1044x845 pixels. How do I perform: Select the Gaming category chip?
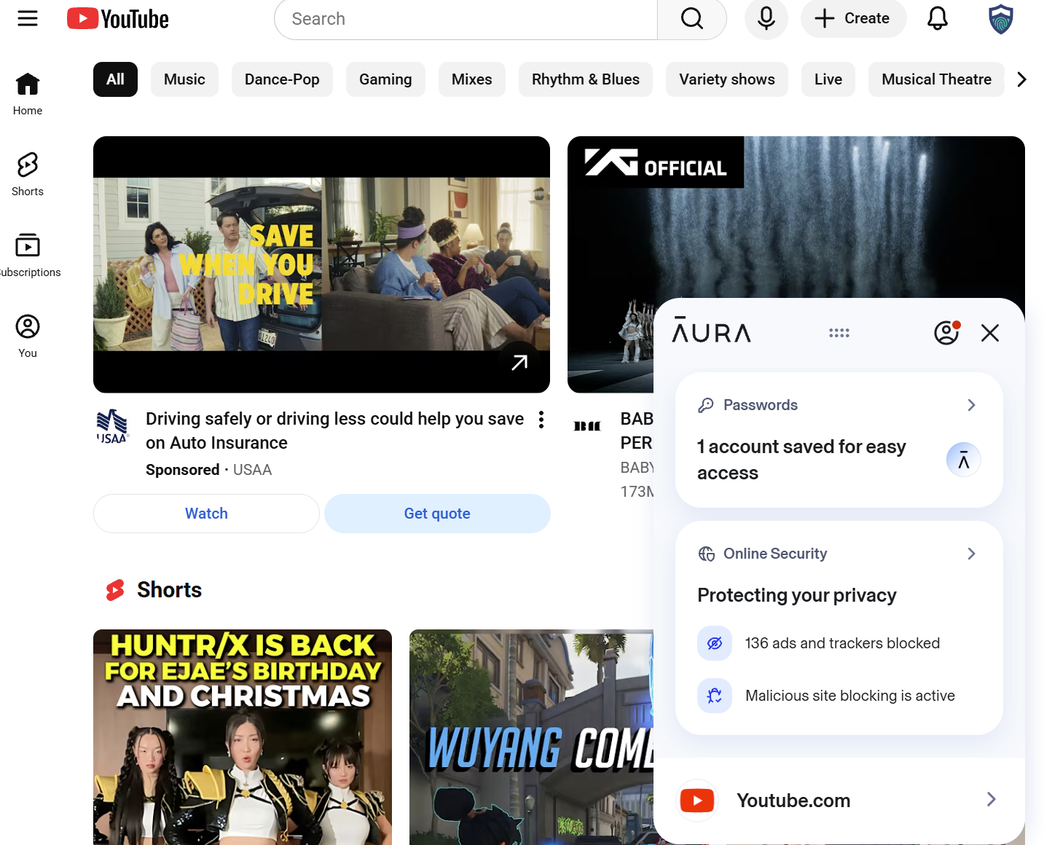coord(385,79)
